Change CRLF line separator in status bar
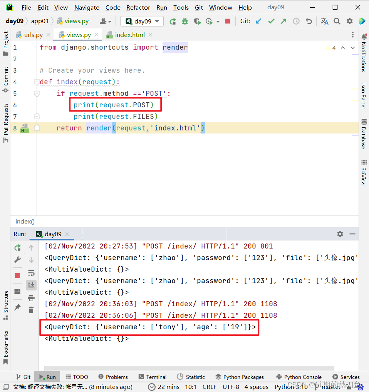 tap(209, 387)
